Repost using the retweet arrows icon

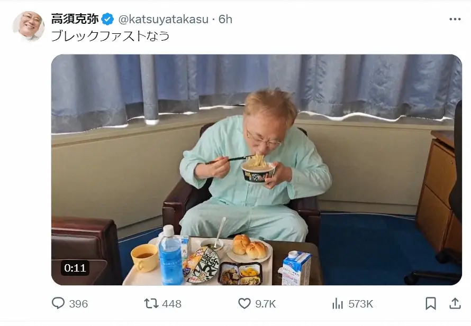point(151,303)
